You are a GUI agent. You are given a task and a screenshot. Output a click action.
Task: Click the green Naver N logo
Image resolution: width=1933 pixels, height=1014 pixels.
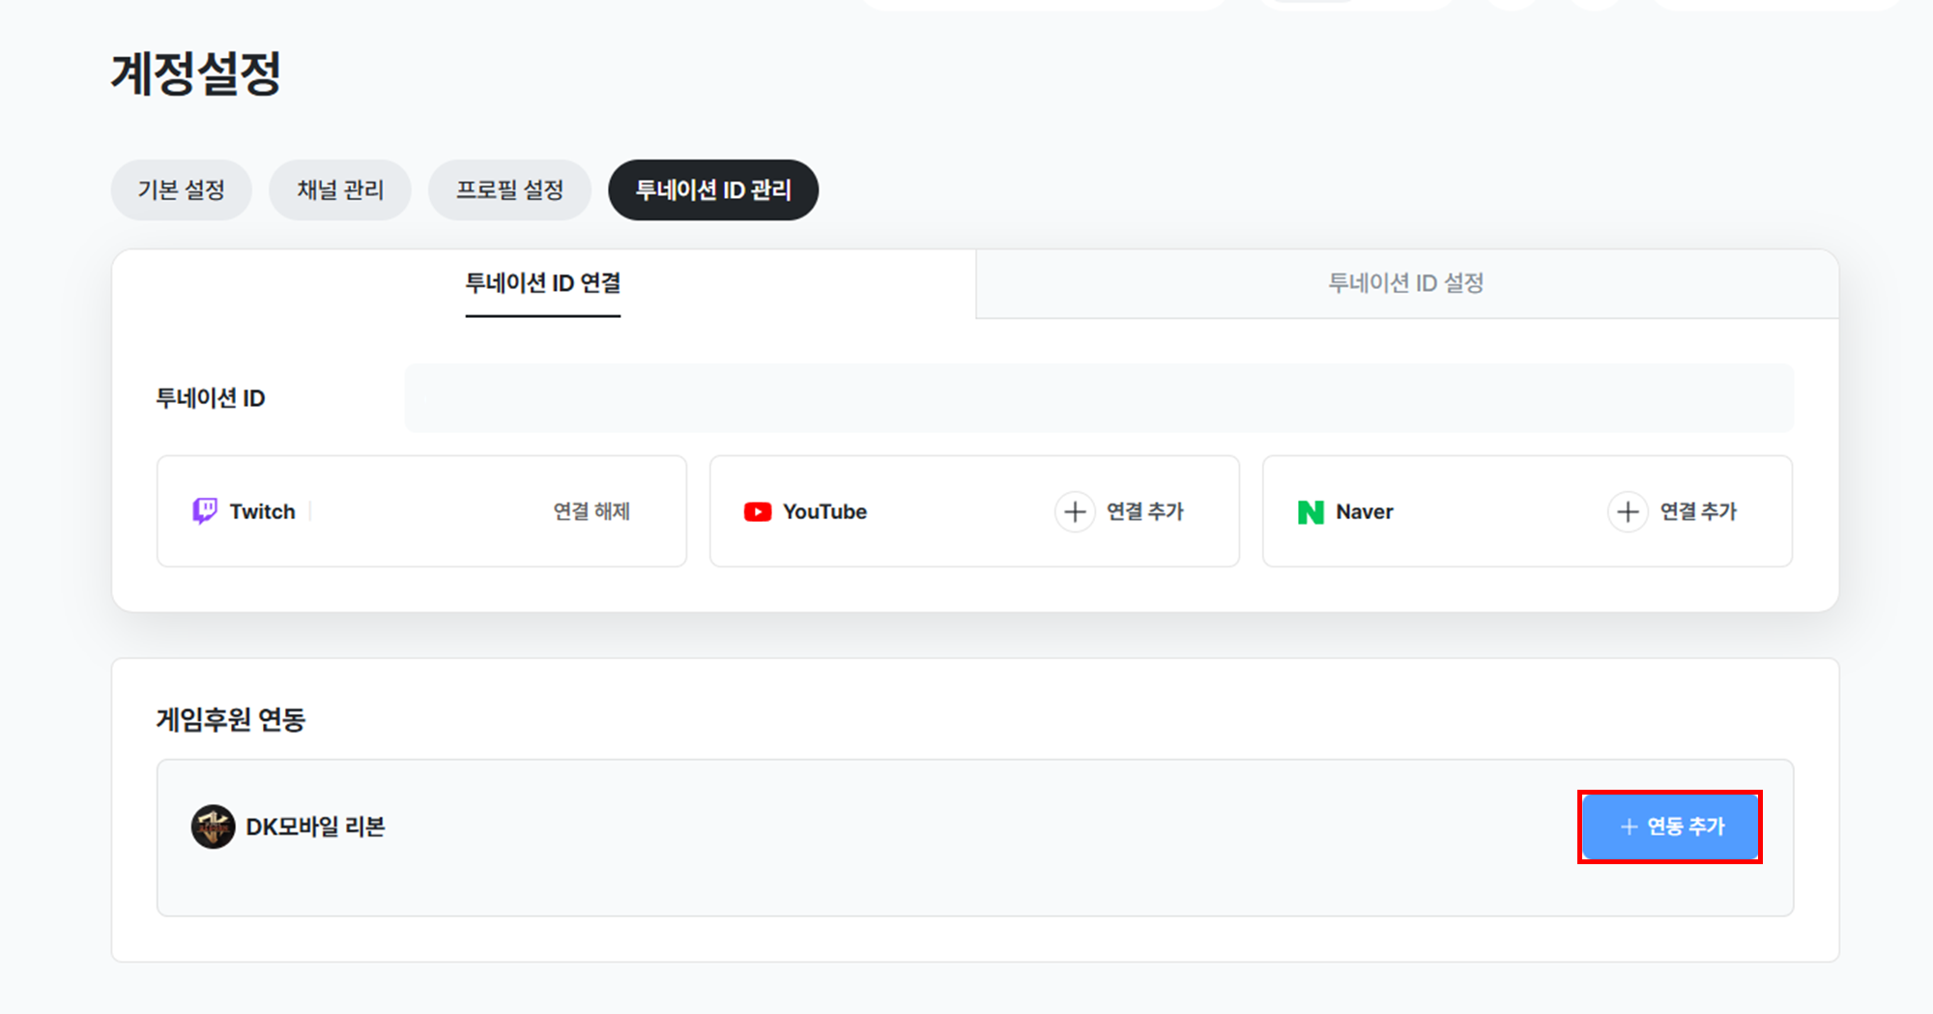pyautogui.click(x=1311, y=512)
